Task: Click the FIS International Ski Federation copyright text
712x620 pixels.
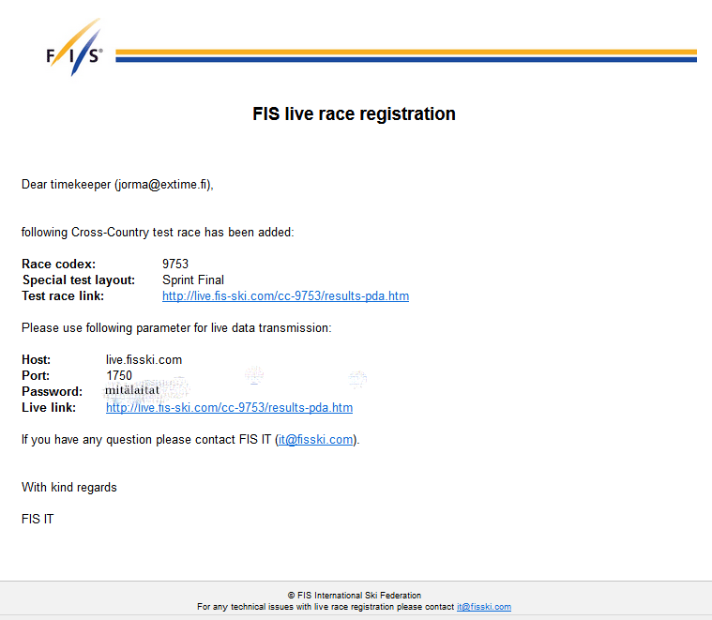Action: click(x=354, y=595)
